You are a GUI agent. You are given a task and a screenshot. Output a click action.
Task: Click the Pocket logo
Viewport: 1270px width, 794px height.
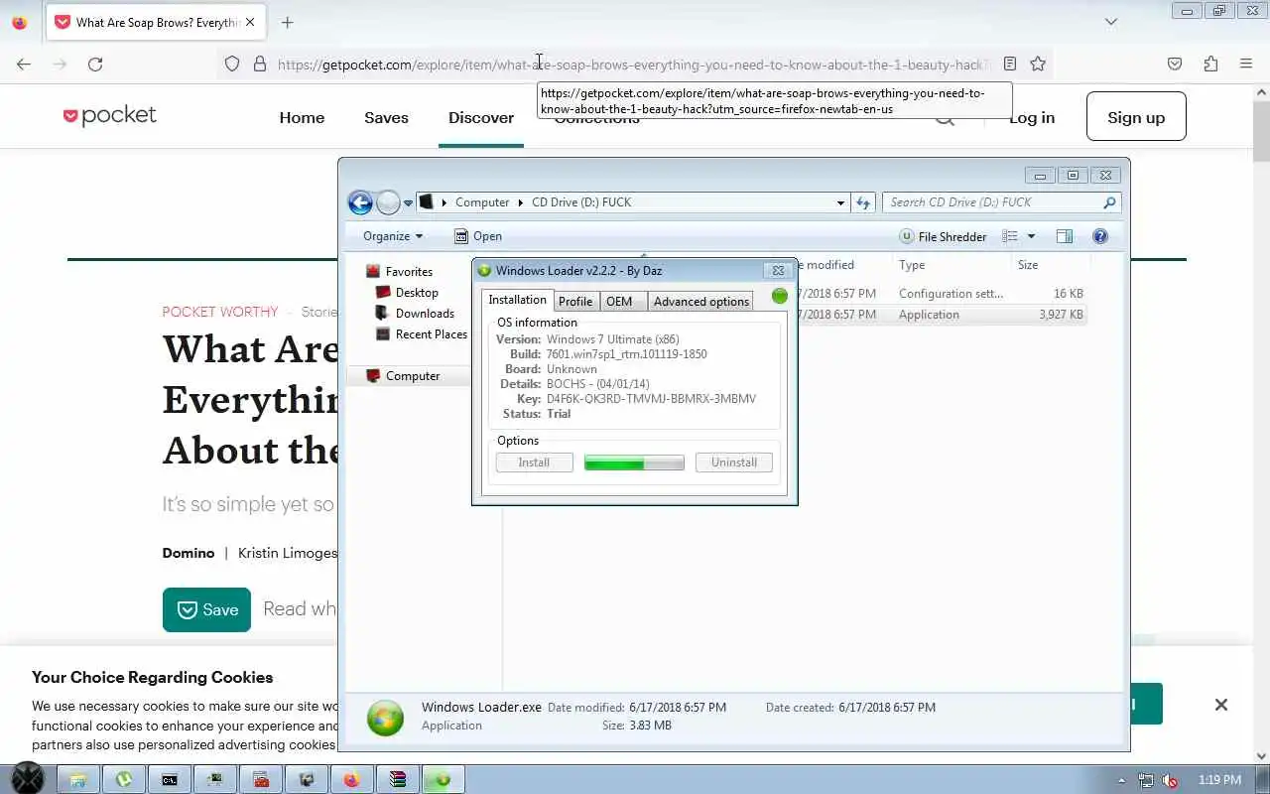tap(110, 116)
